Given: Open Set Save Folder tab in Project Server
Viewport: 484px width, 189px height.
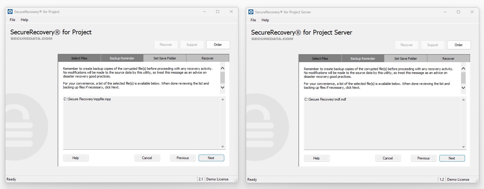Looking at the screenshot, I should click(x=405, y=59).
